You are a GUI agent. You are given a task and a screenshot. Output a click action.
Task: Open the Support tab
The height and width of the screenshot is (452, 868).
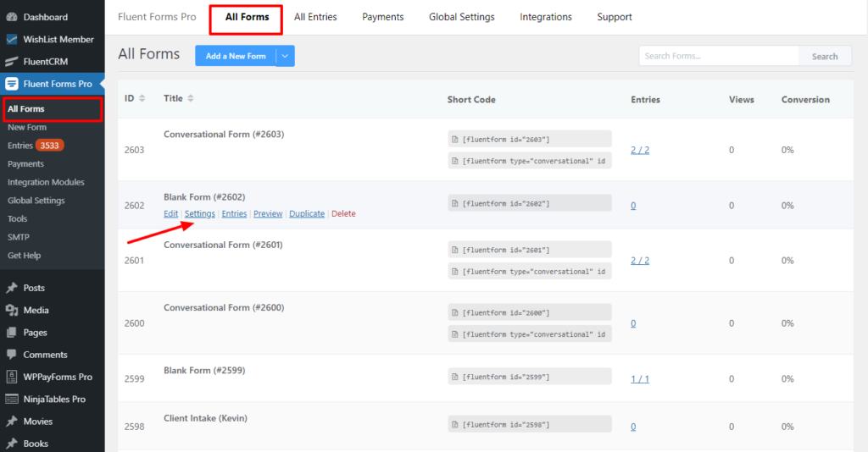pos(615,17)
